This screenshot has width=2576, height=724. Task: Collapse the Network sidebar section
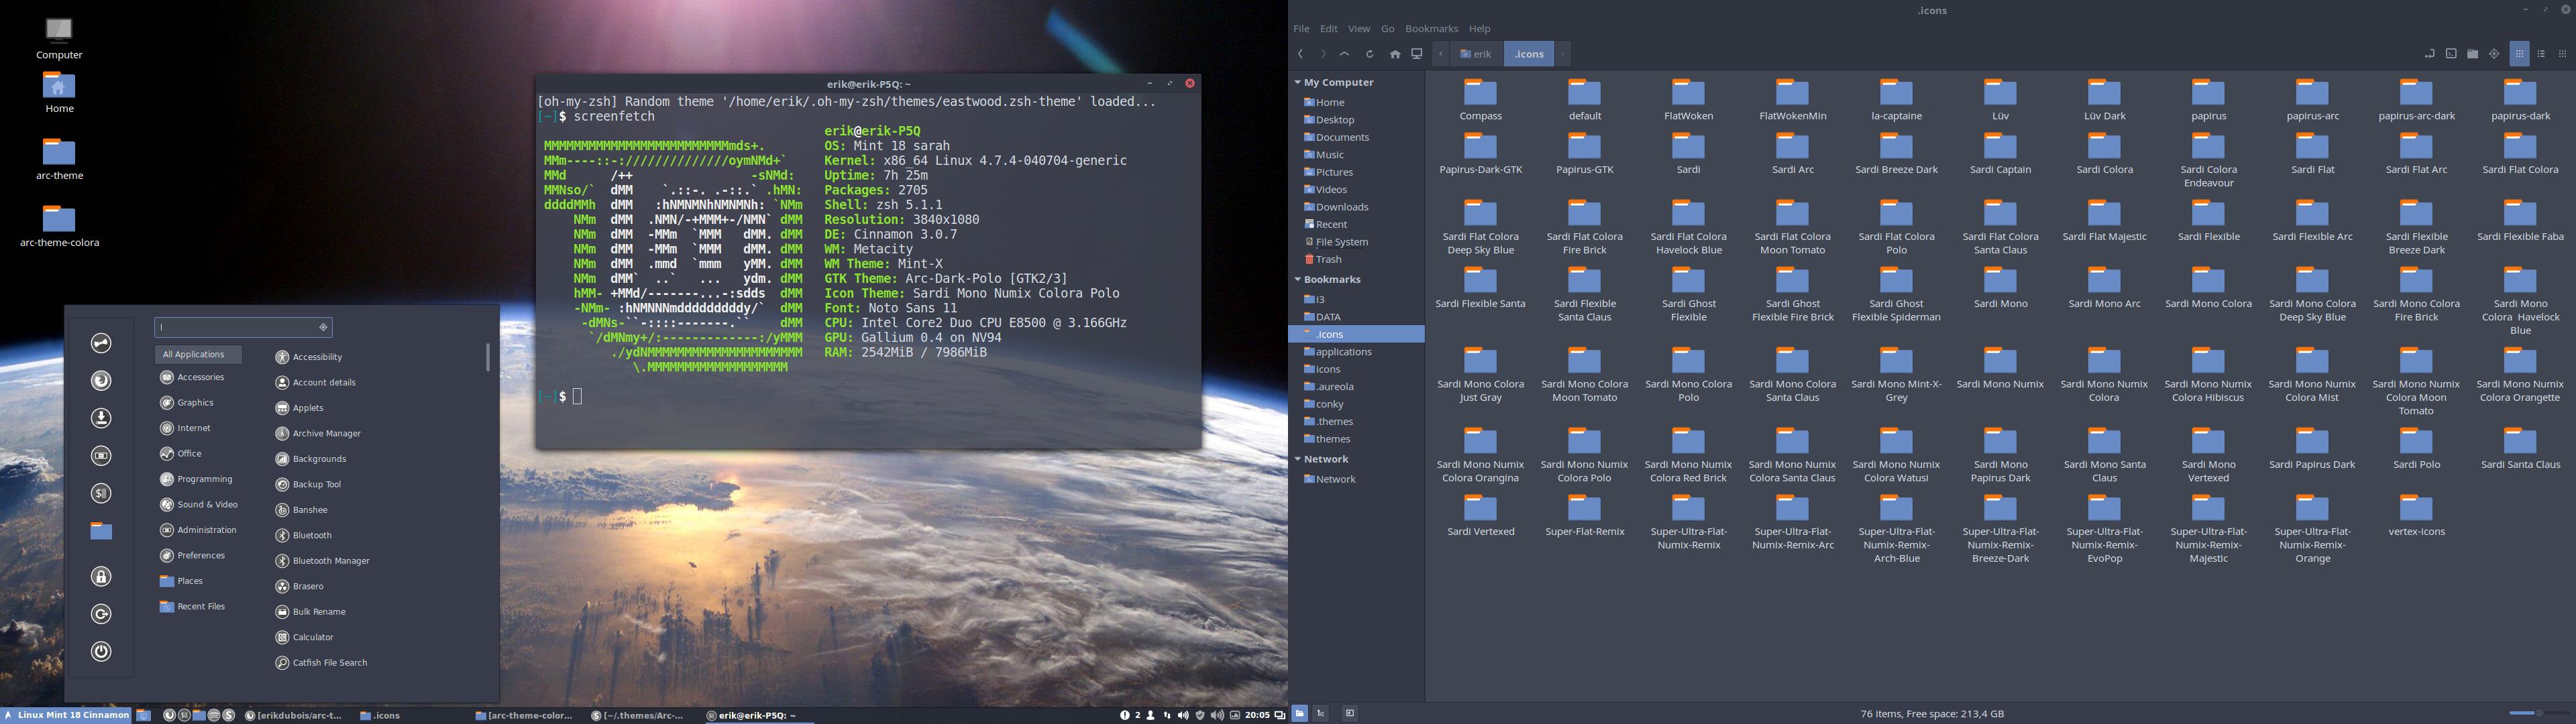click(x=1297, y=459)
